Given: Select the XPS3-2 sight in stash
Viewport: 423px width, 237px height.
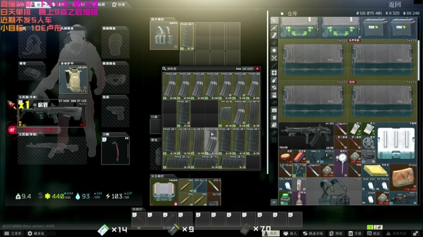Looking at the screenshot, I should click(x=327, y=157).
